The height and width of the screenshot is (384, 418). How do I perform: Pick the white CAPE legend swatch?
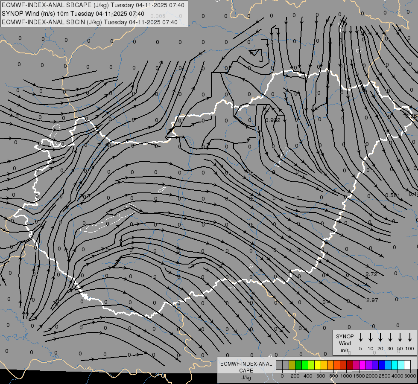point(407,365)
